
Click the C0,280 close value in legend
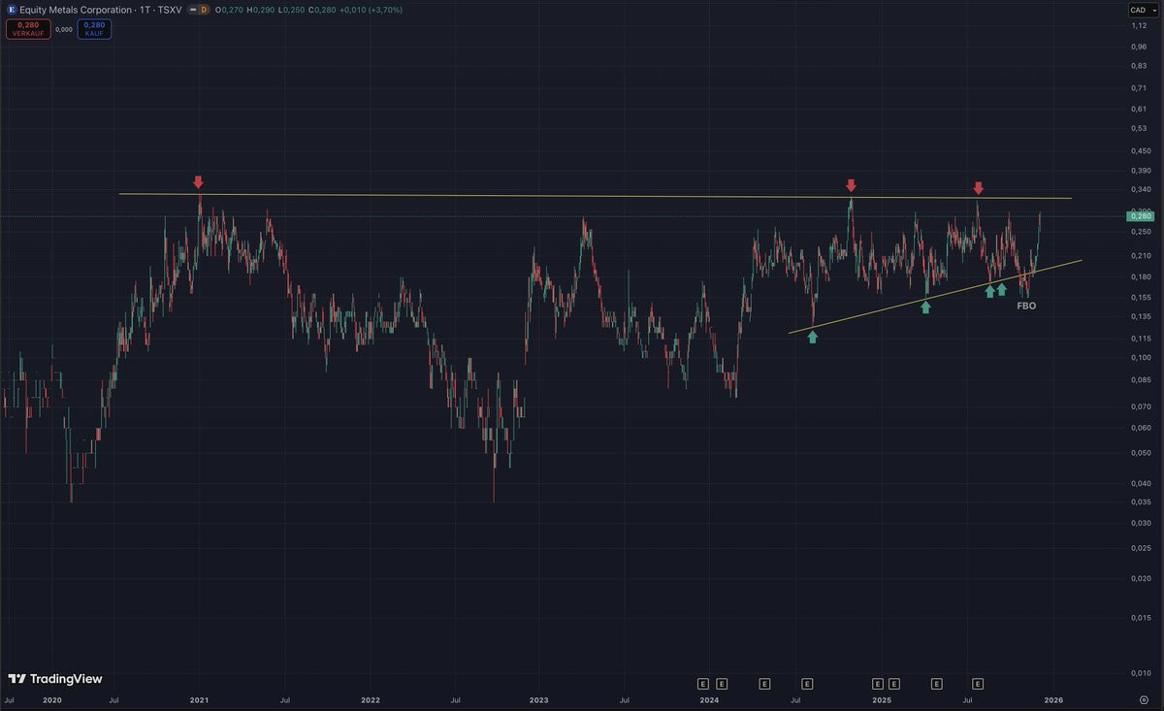[x=321, y=9]
